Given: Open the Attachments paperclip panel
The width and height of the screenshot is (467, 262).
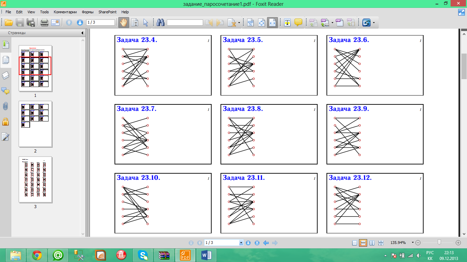Looking at the screenshot, I should pos(5,106).
